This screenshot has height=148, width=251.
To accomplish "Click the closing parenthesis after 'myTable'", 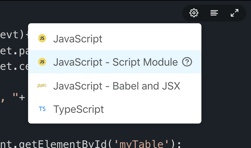I will click(x=173, y=144).
